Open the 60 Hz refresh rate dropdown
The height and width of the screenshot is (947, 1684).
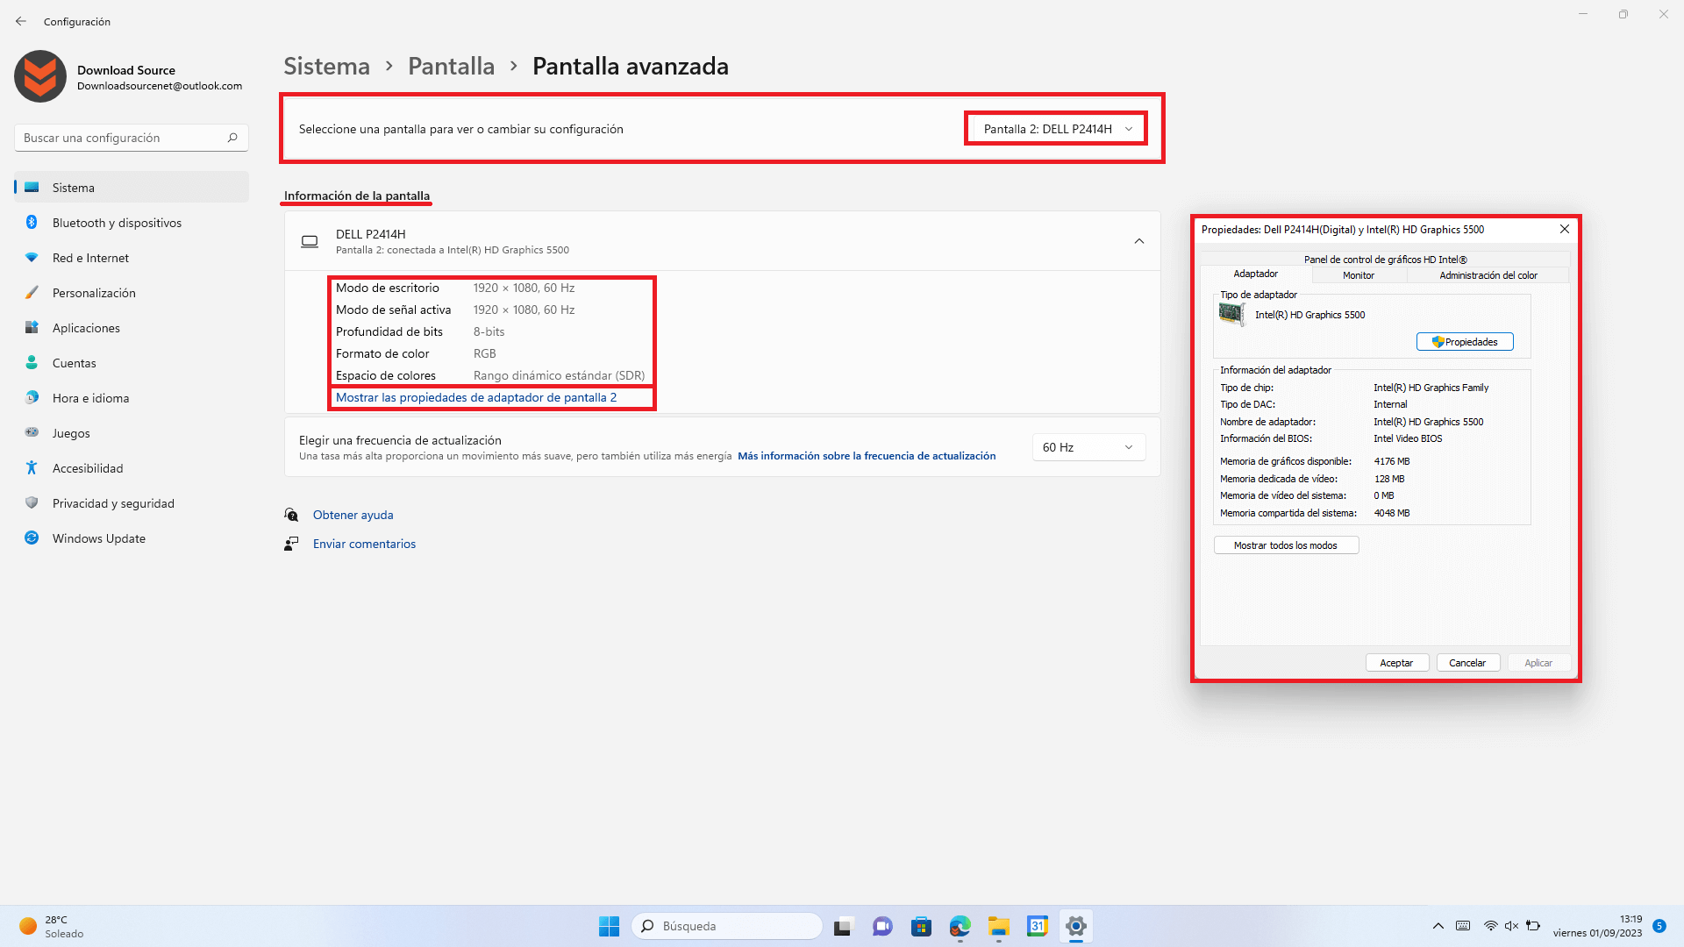1088,447
